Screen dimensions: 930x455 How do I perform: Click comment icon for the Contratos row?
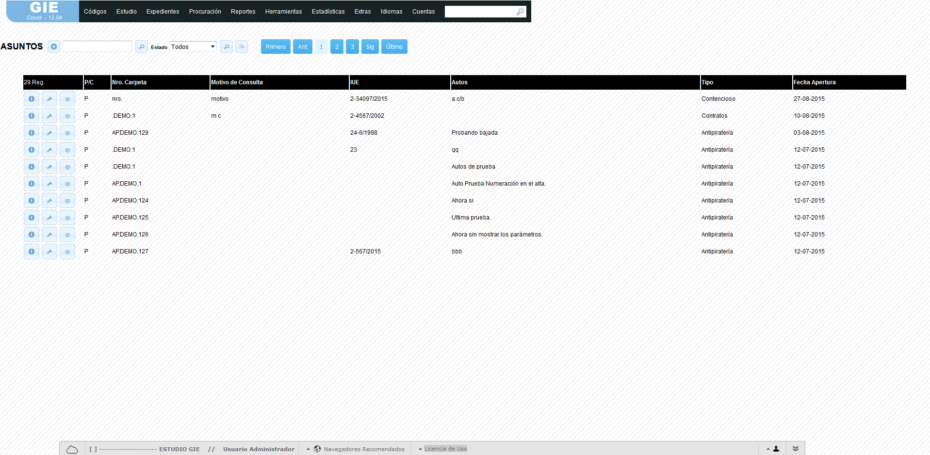[x=67, y=116]
